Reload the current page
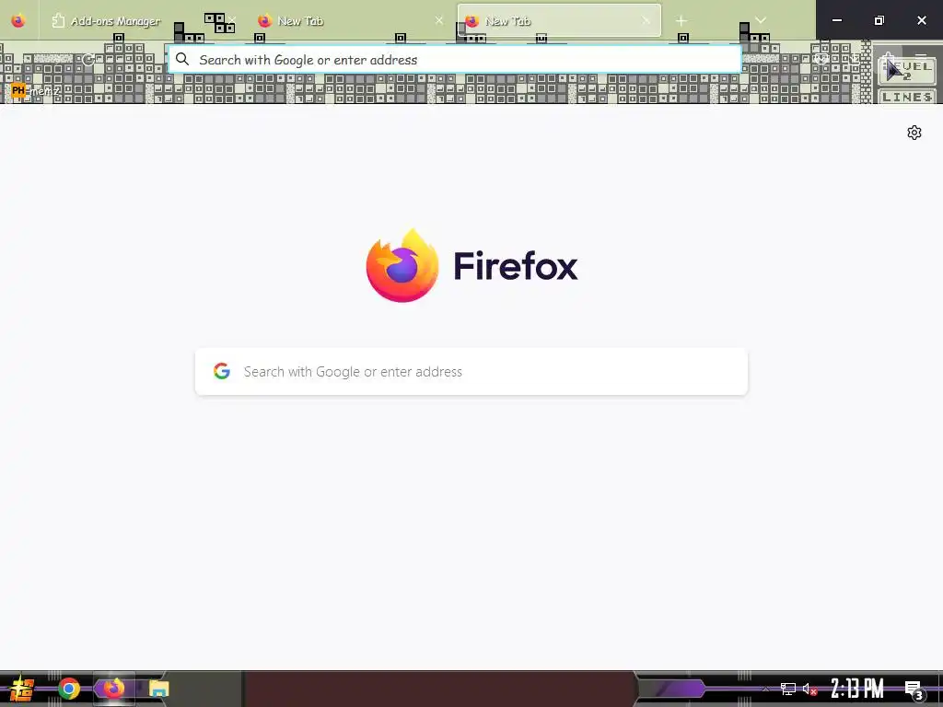The image size is (943, 707). pyautogui.click(x=88, y=59)
